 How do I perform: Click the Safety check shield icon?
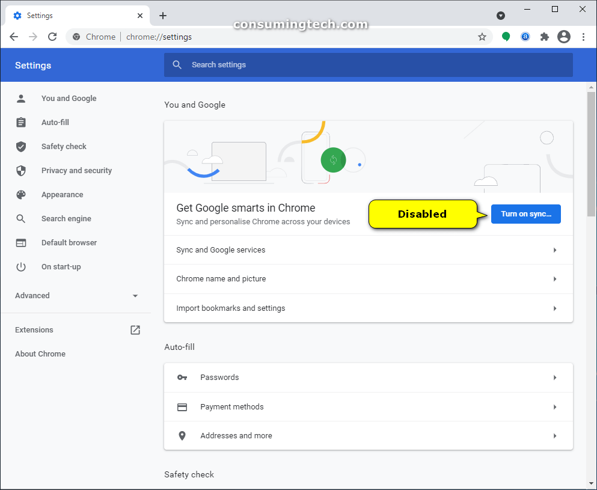pyautogui.click(x=21, y=147)
